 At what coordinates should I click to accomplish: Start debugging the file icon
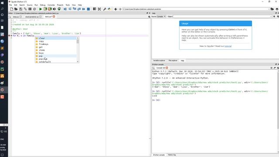point(65,9)
